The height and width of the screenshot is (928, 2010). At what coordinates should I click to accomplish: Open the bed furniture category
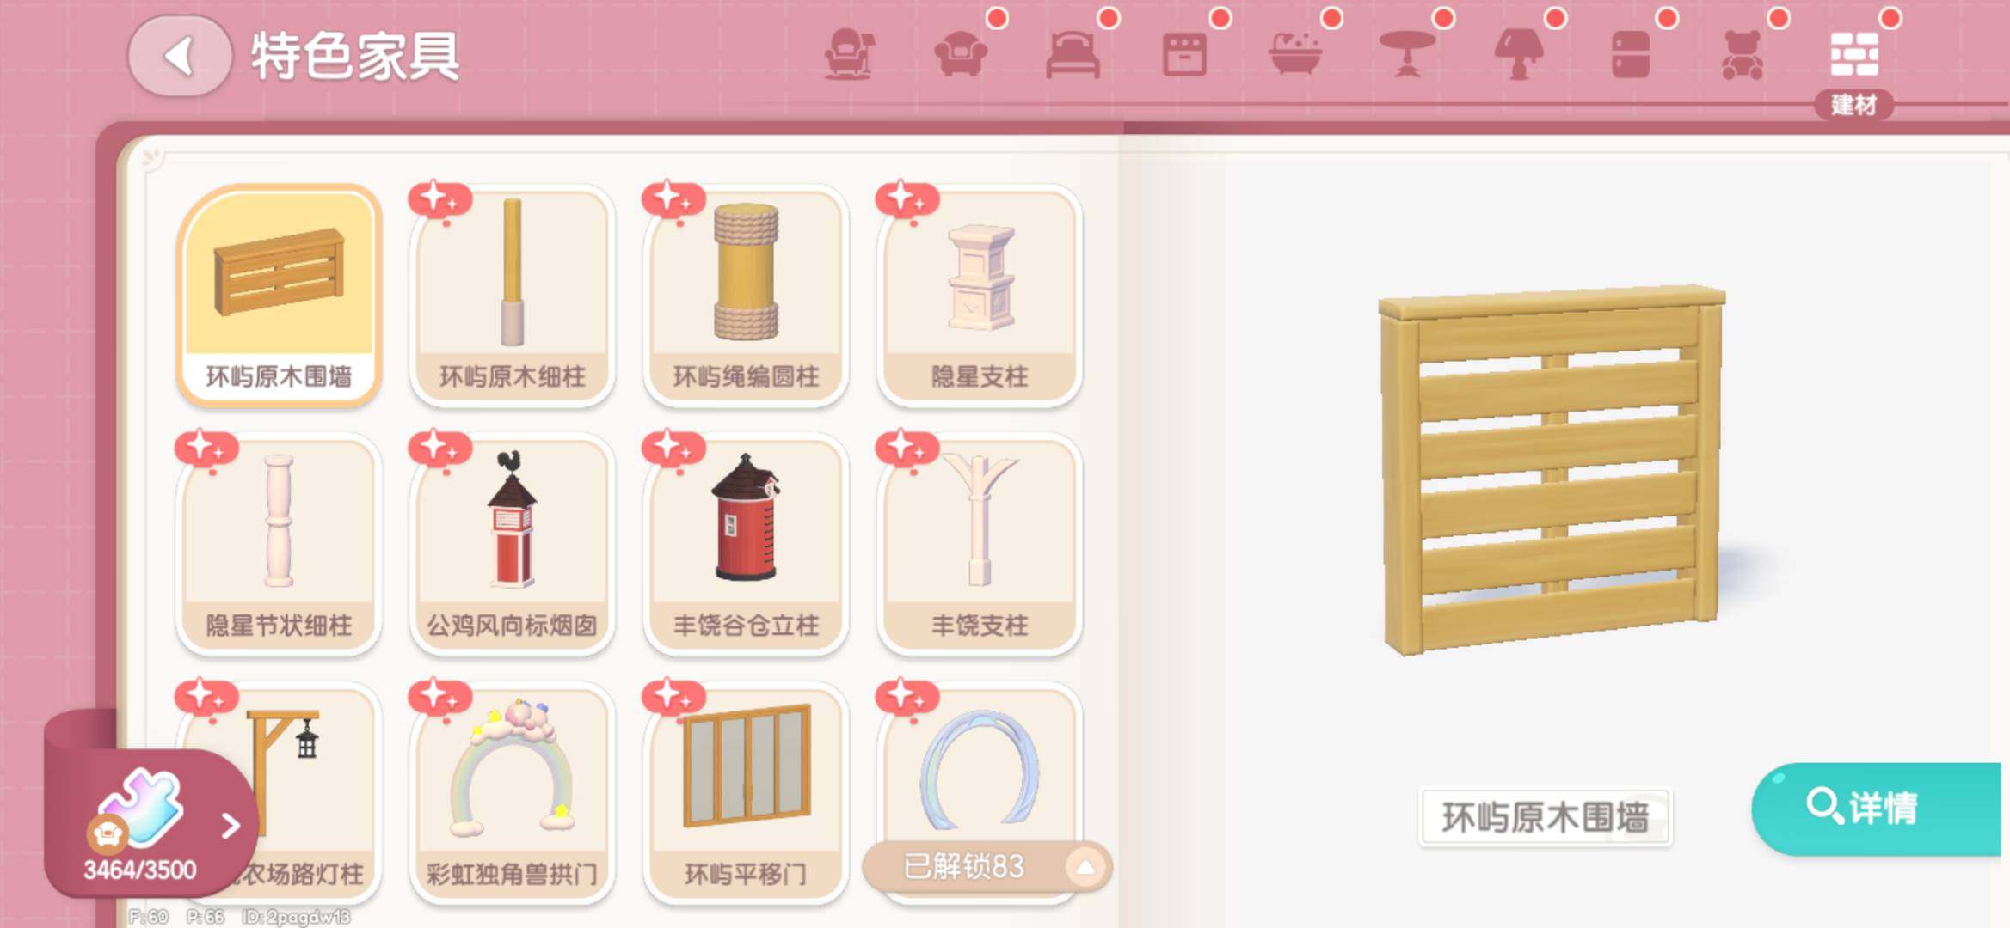(x=1073, y=55)
